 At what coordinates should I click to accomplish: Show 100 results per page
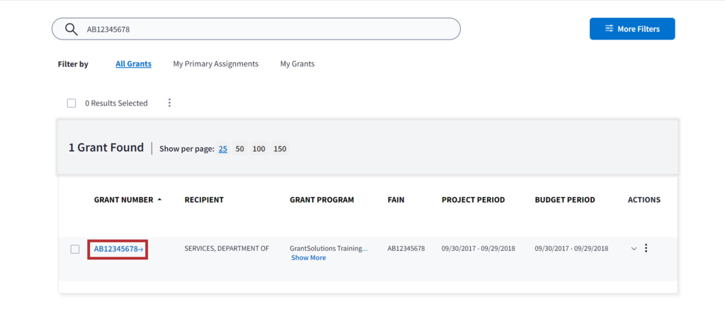coord(258,149)
